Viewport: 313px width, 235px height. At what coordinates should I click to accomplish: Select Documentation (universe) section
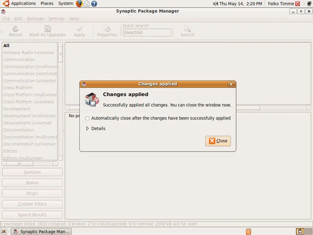tap(30, 144)
